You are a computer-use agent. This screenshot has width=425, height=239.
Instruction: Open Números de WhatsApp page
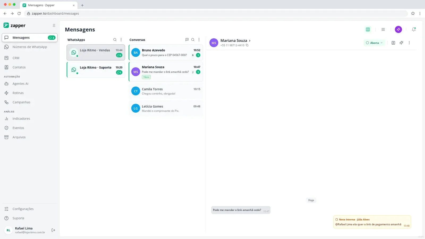click(29, 47)
